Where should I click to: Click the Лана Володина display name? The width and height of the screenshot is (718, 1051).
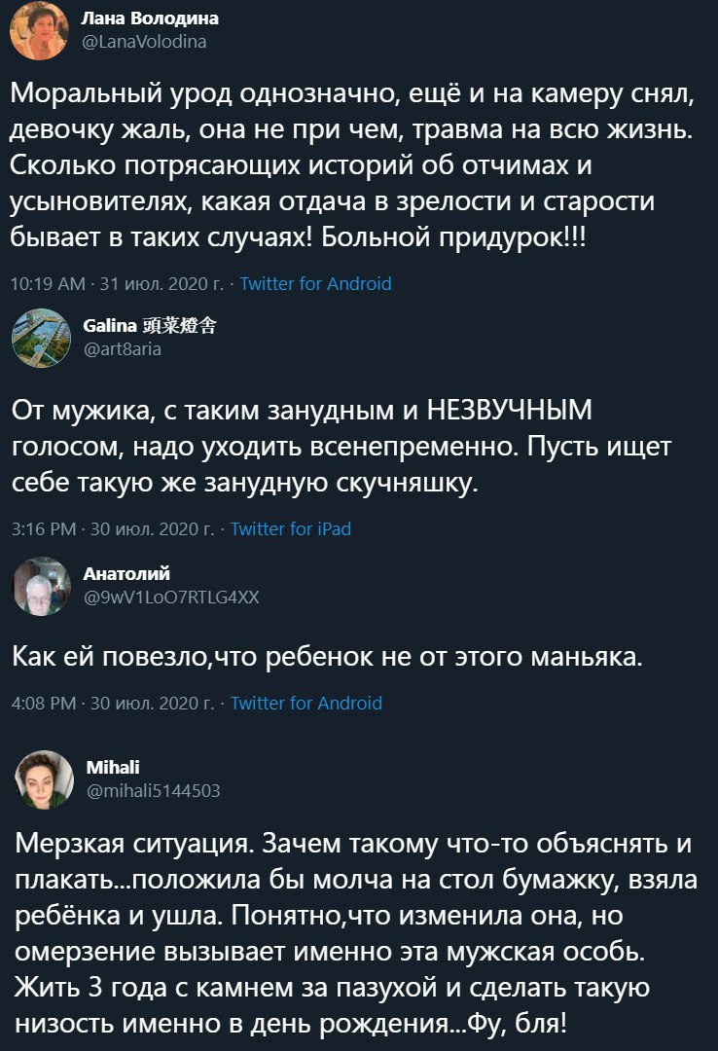coord(150,18)
